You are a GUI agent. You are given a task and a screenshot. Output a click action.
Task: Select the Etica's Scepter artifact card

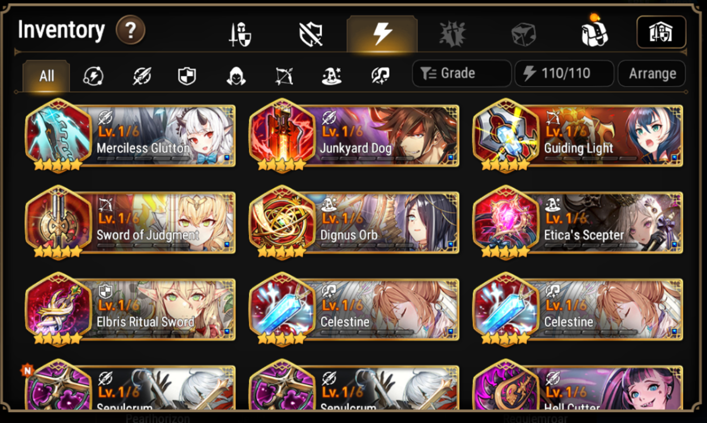[x=578, y=223]
